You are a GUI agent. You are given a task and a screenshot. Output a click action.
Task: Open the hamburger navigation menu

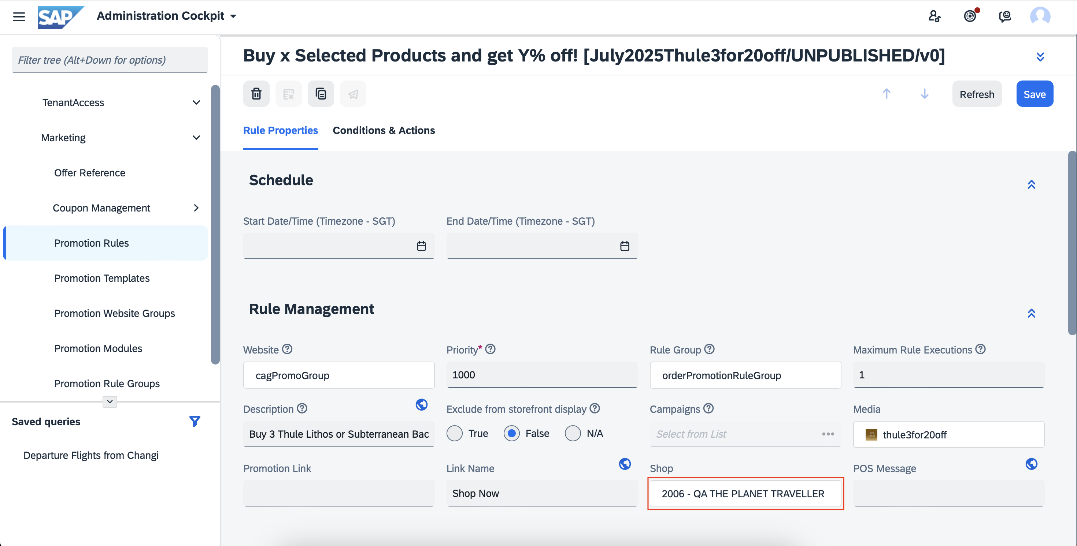19,16
